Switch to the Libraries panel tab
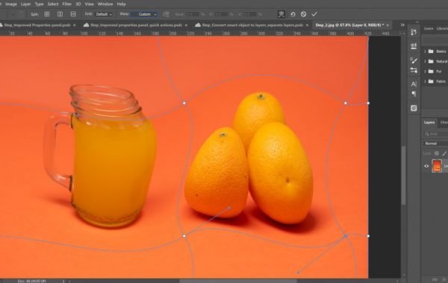The width and height of the screenshot is (448, 283). (442, 28)
